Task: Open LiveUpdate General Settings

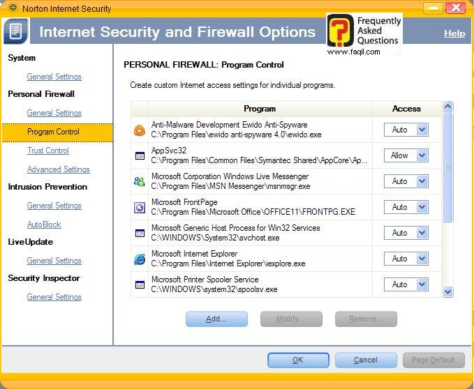Action: pyautogui.click(x=54, y=261)
